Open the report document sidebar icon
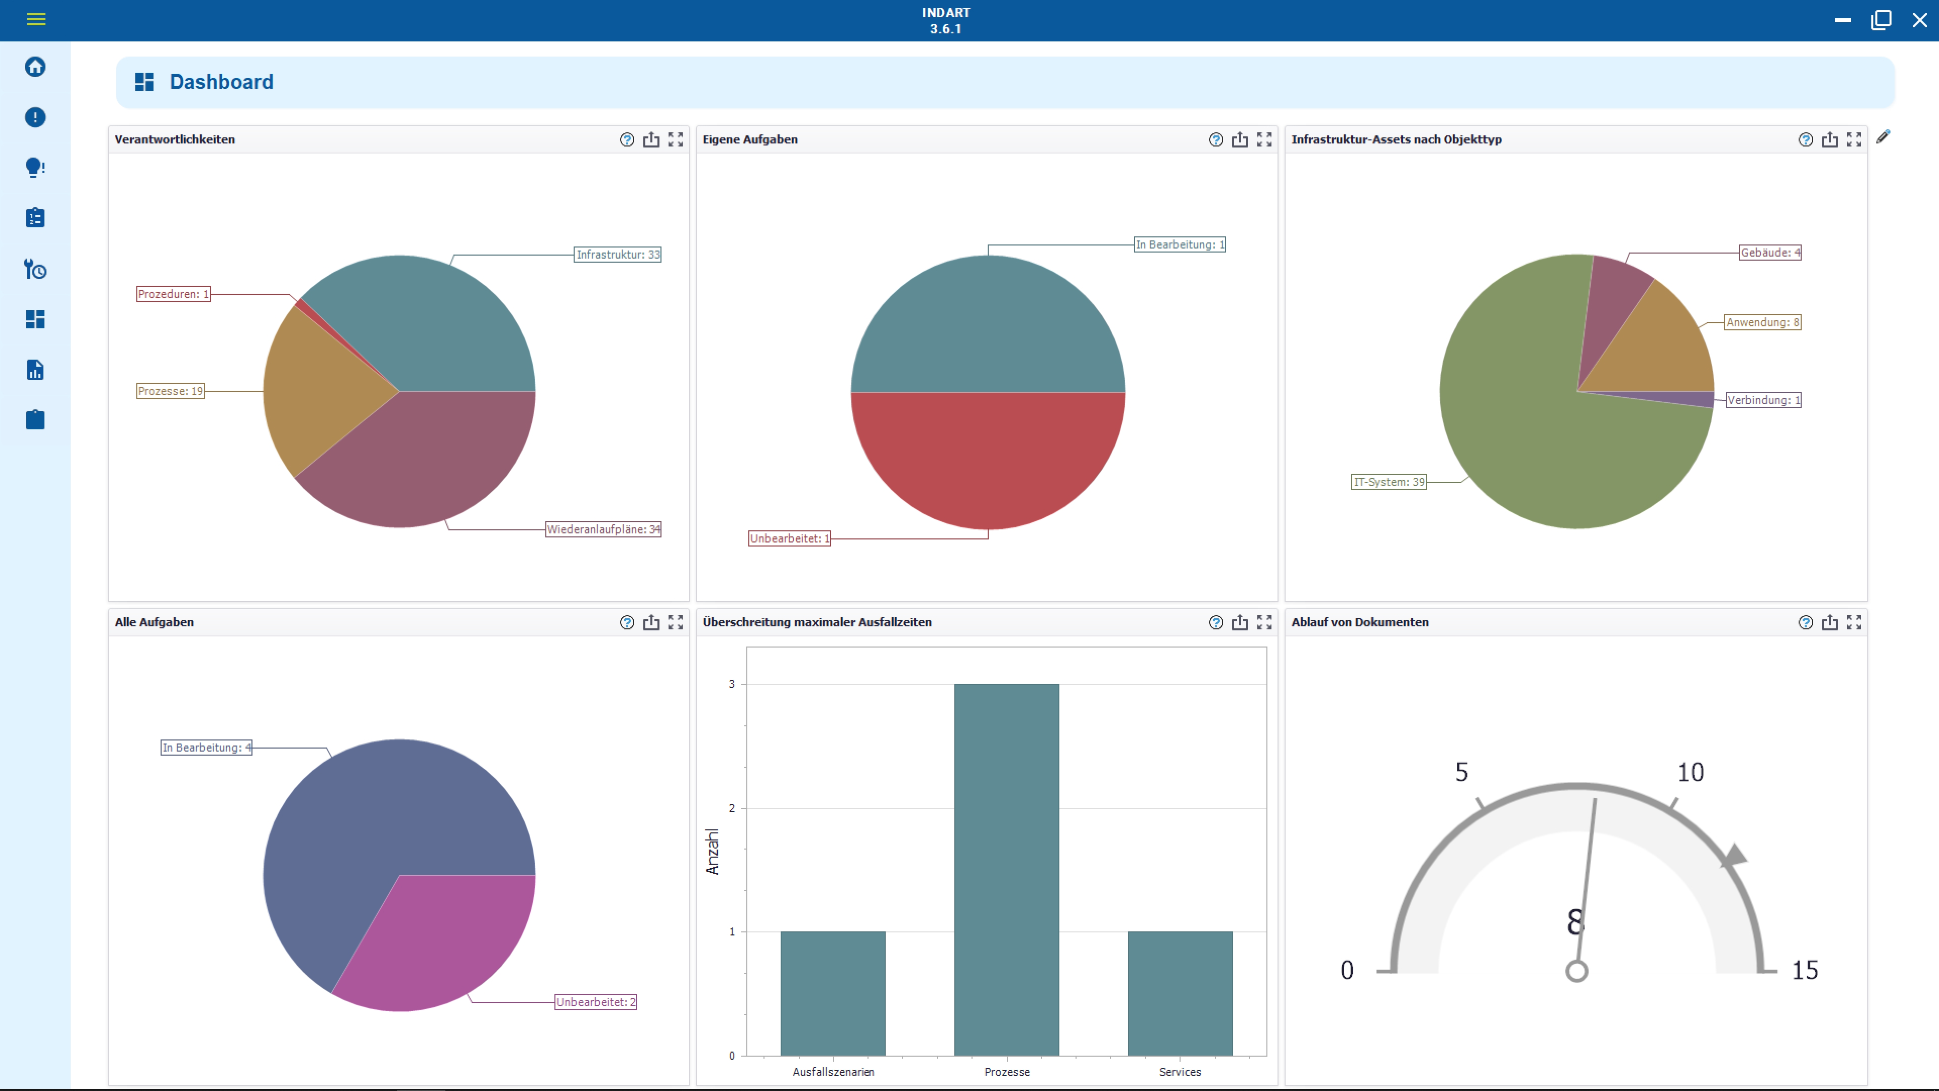Viewport: 1939px width, 1091px height. [x=35, y=370]
